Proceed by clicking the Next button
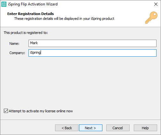 (x=91, y=128)
